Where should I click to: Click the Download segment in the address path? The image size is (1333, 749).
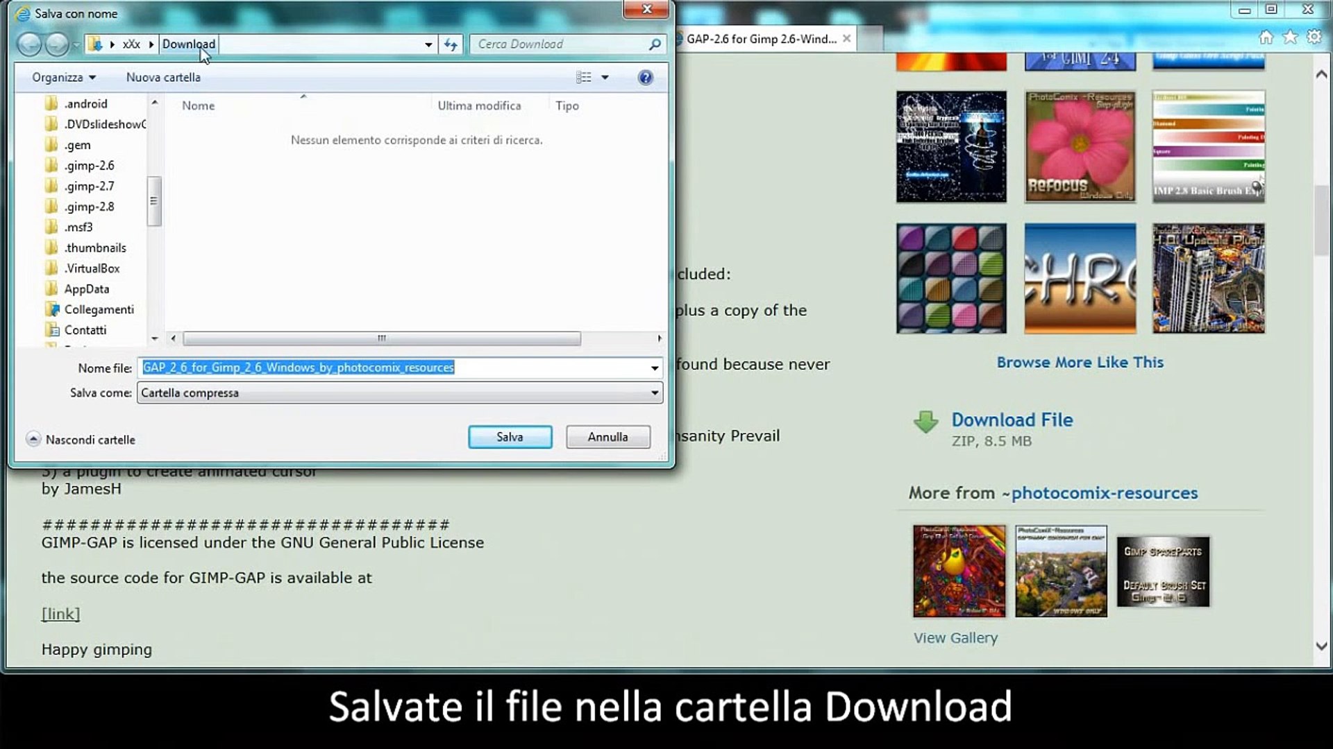point(189,44)
